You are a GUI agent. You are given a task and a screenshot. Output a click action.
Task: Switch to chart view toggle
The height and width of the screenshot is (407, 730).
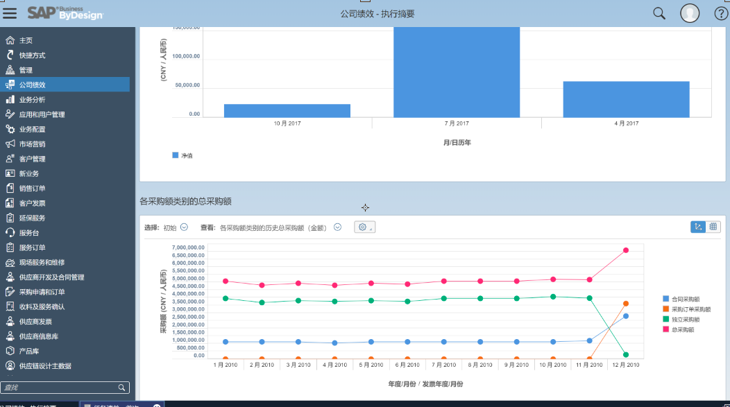[x=698, y=227]
